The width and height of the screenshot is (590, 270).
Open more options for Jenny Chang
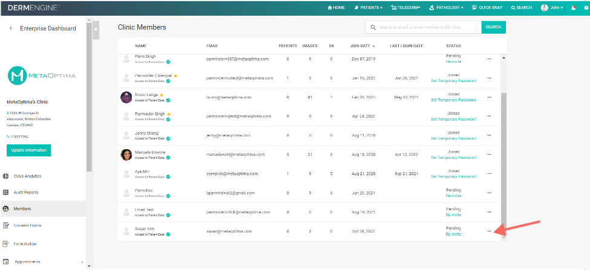click(489, 135)
